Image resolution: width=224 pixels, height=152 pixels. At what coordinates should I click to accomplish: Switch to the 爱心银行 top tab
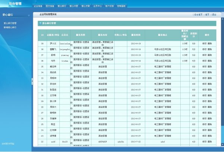(x=62, y=6)
